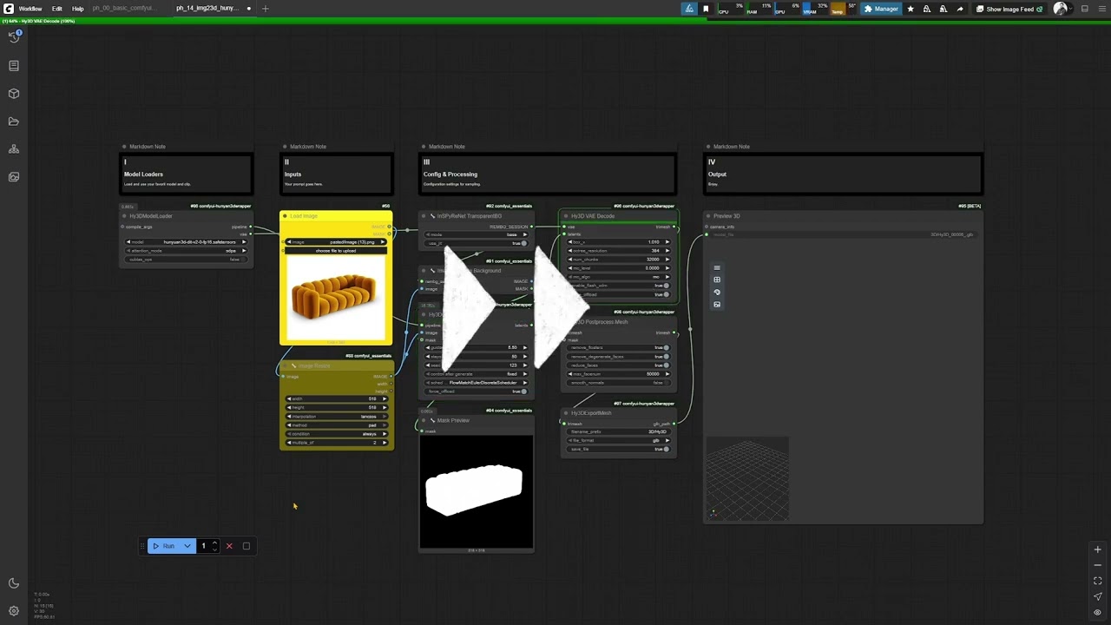Screen dimensions: 1111x625
Task: Increase the batch count next to Run
Action: (x=214, y=543)
